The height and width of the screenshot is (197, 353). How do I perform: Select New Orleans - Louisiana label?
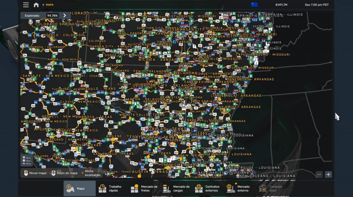267,176
